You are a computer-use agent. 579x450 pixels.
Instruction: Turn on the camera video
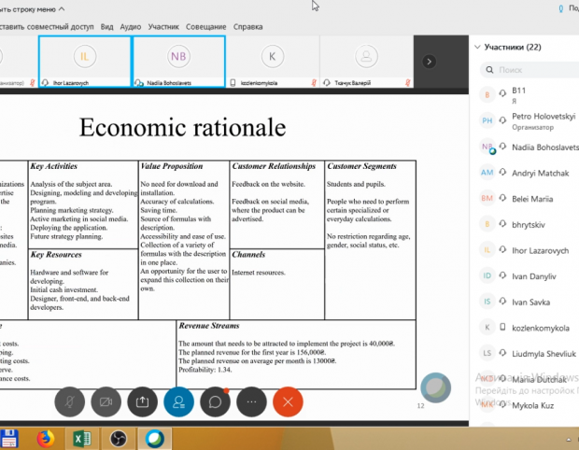pos(106,401)
